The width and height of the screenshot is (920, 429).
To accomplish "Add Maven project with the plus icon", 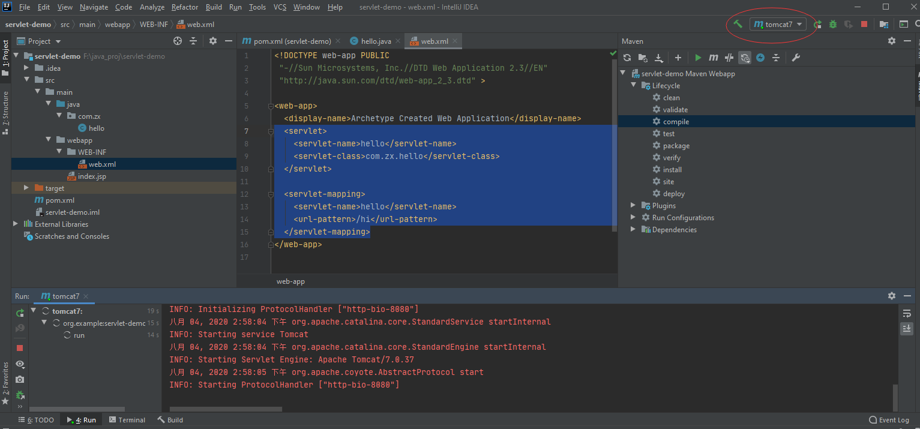I will (x=678, y=58).
